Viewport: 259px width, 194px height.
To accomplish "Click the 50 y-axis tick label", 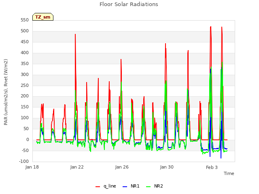I will pyautogui.click(x=26, y=129).
